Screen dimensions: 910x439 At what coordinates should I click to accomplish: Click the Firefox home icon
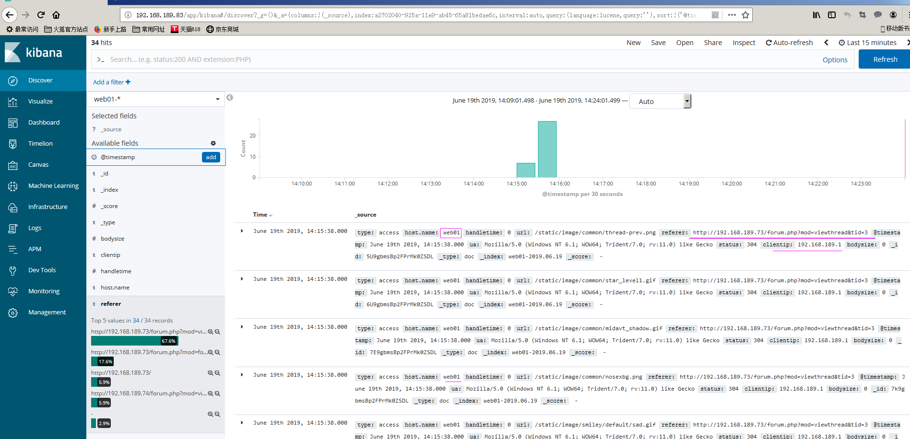tap(56, 15)
